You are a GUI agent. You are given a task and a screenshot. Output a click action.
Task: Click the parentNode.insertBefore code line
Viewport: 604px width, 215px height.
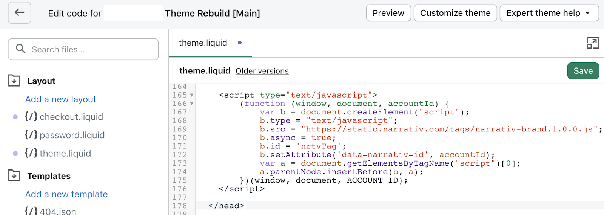[341, 172]
